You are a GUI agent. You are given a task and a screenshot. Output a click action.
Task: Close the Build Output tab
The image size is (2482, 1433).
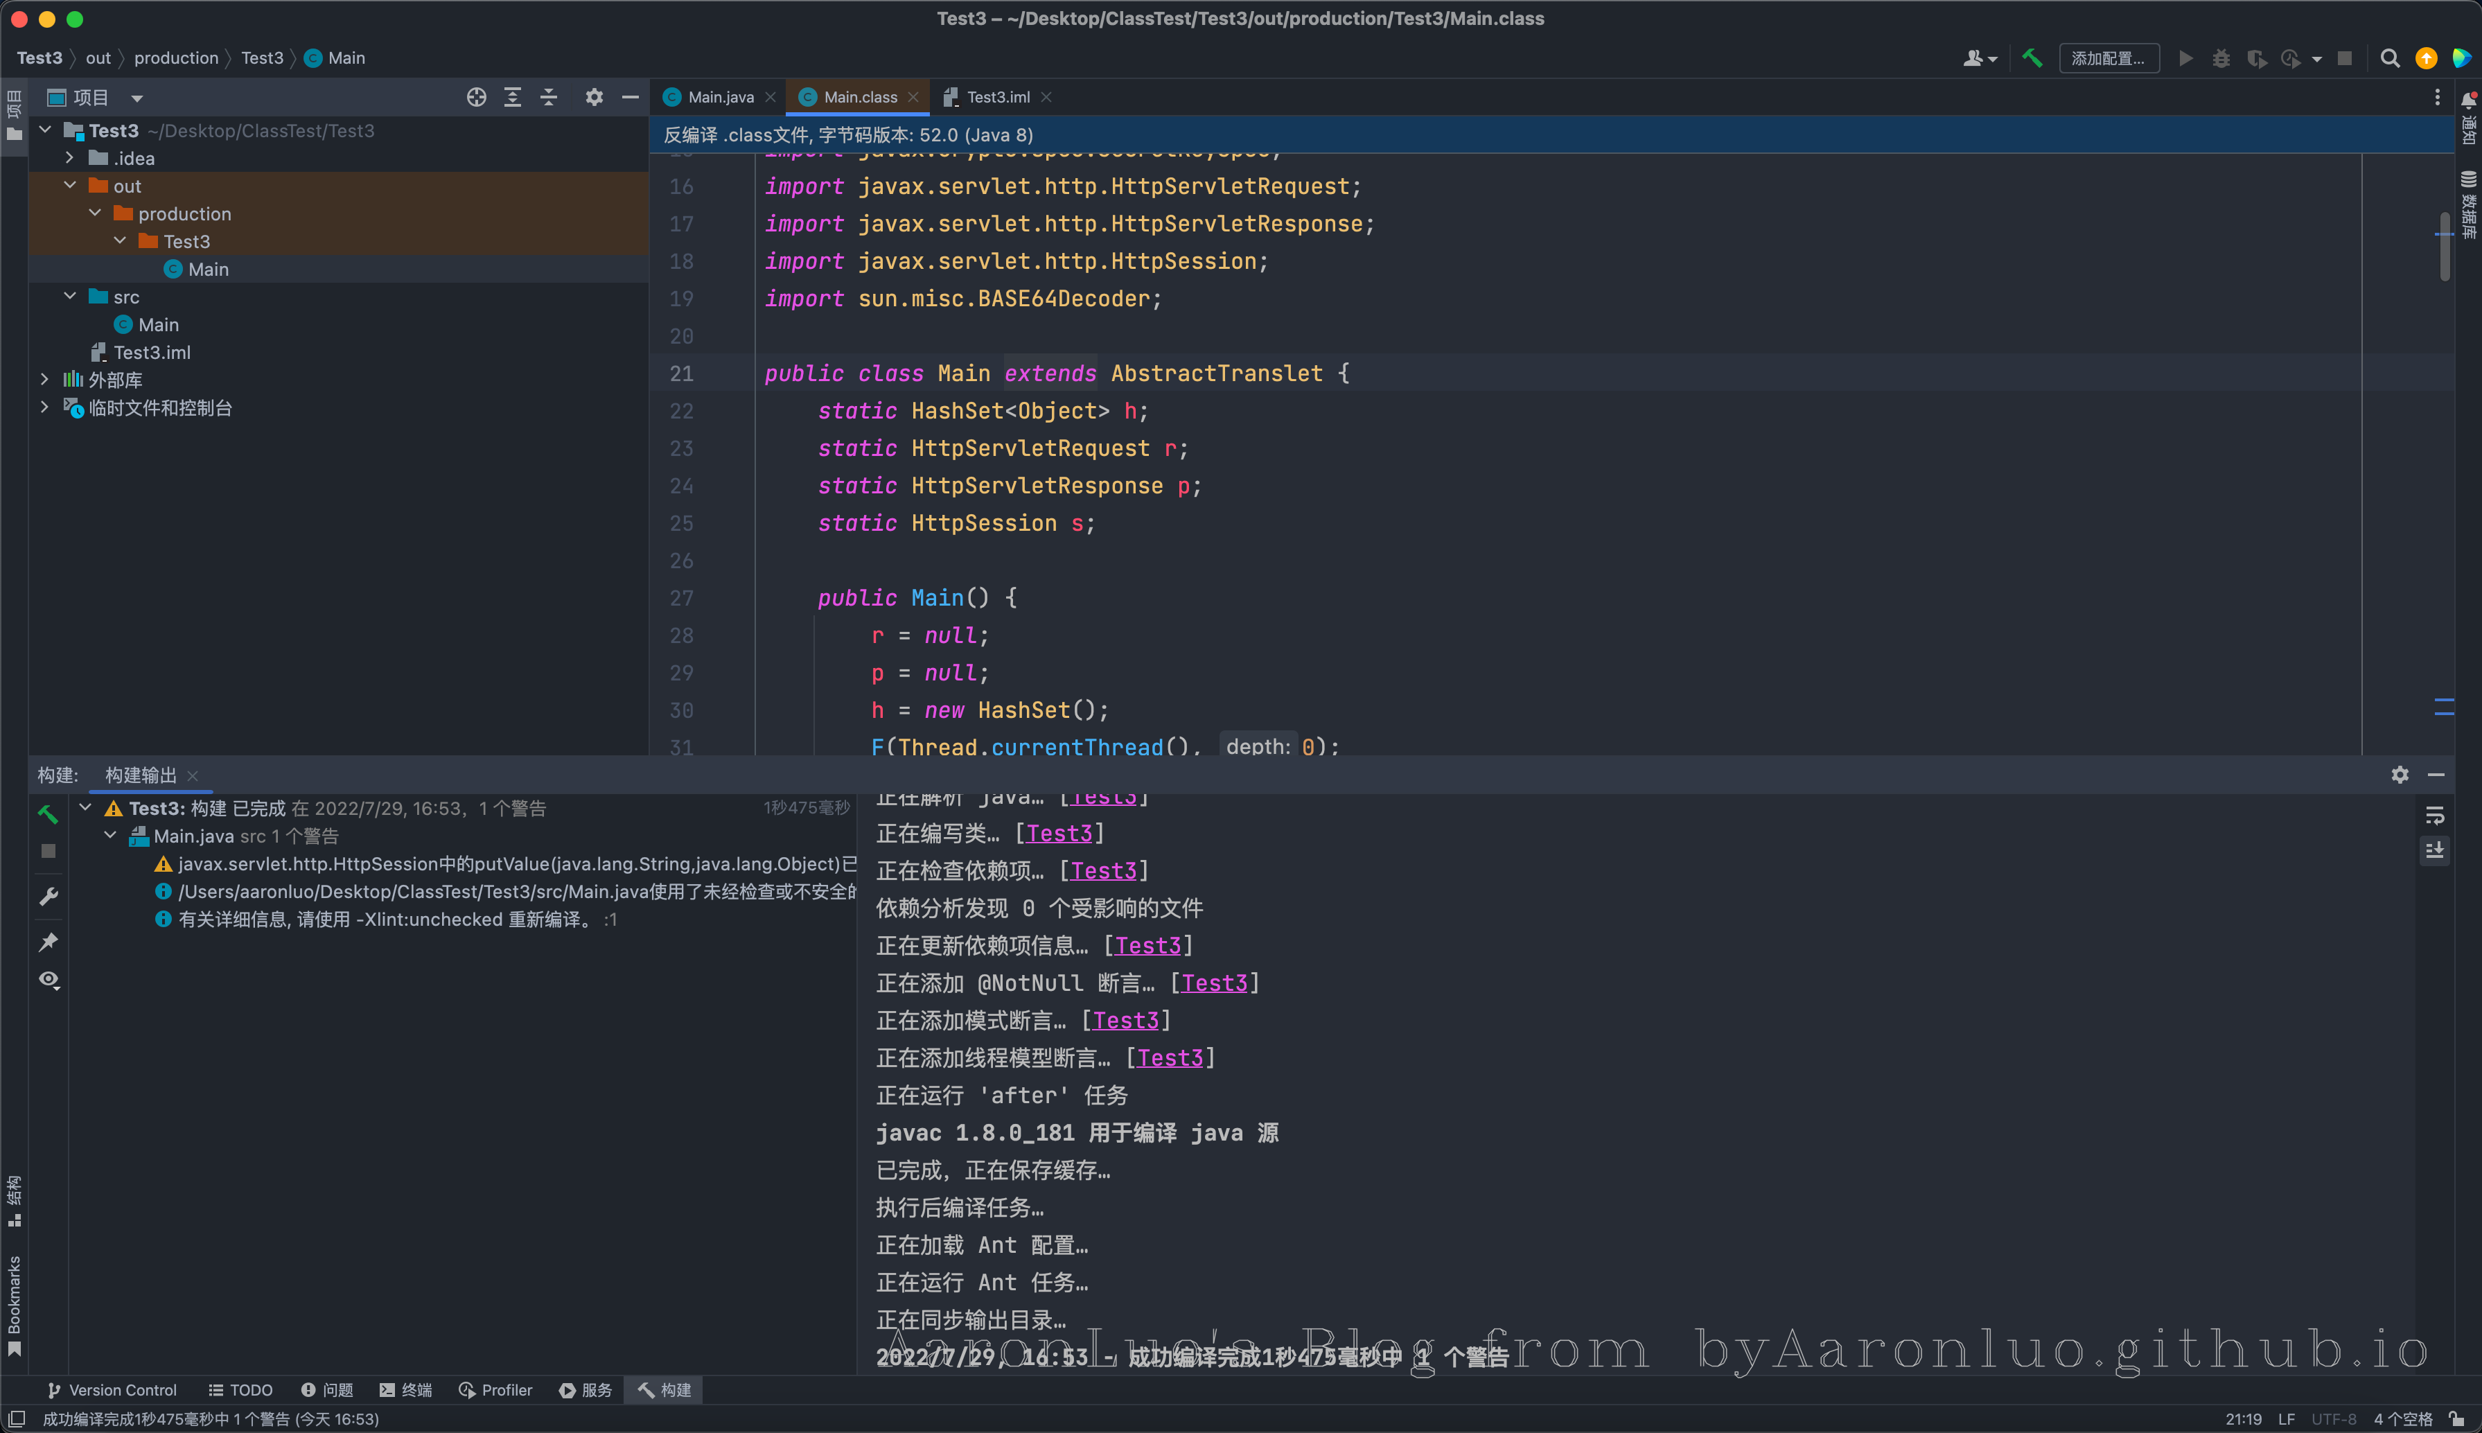coord(193,775)
